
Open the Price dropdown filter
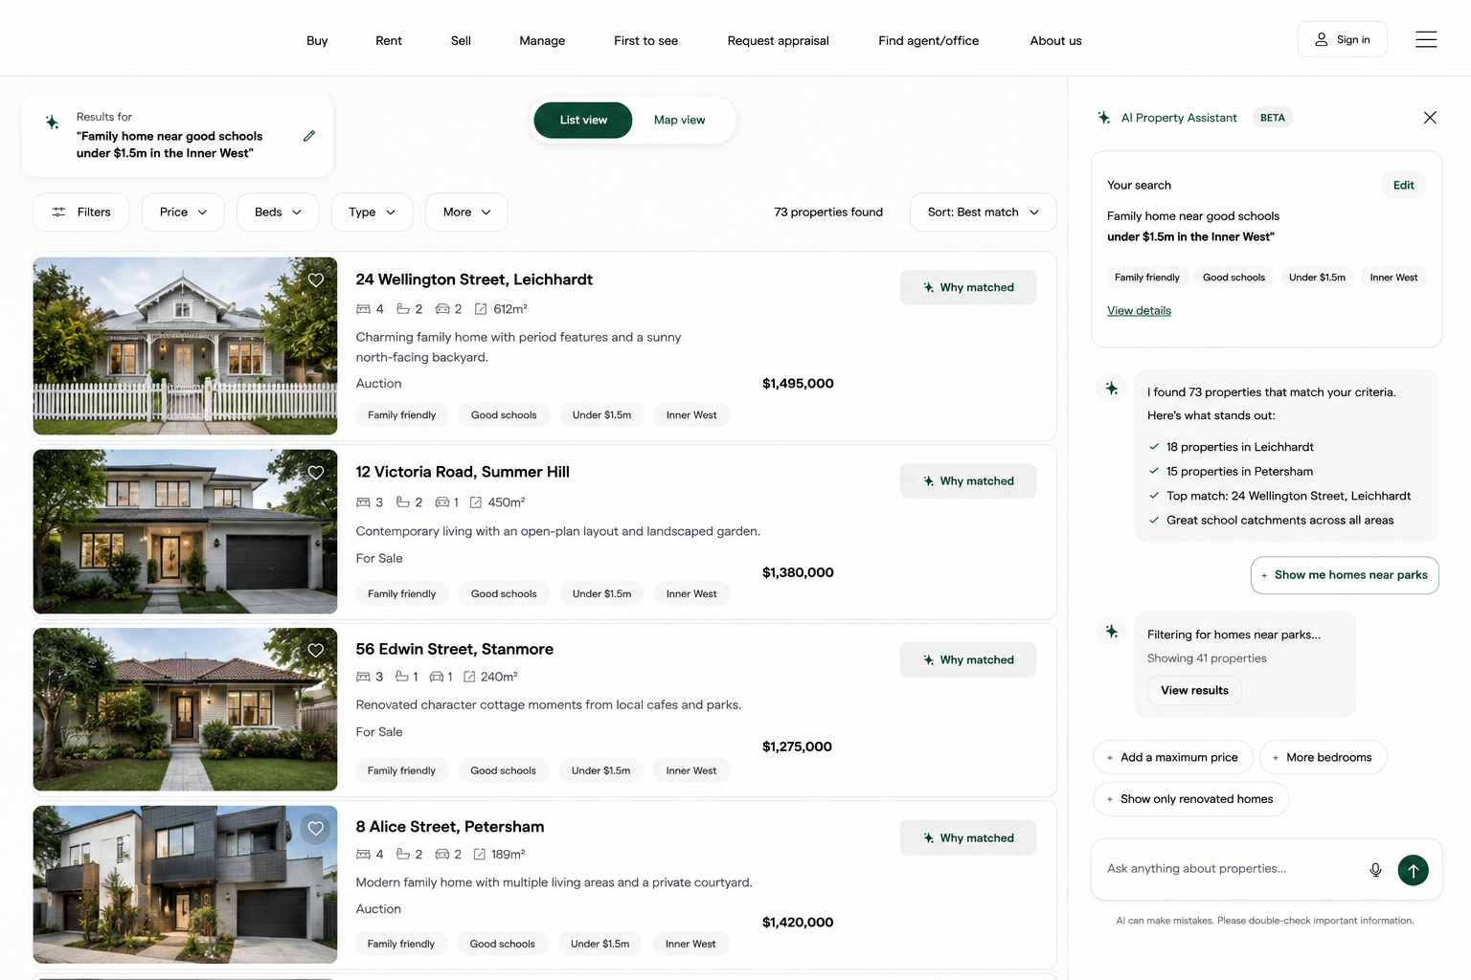point(183,212)
